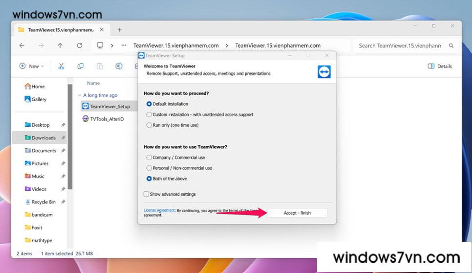Screen dimensions: 472x273
Task: Unpin Pictures using its pin icon
Action: 63,163
